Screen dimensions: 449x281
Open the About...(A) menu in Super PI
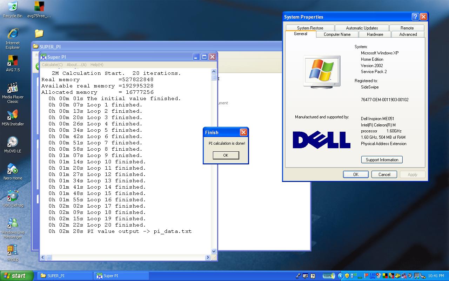click(76, 65)
